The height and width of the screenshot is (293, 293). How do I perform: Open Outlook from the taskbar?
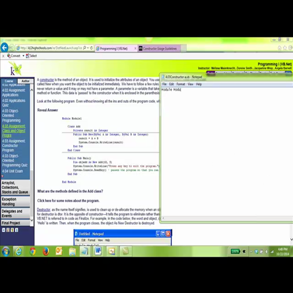click(59, 251)
